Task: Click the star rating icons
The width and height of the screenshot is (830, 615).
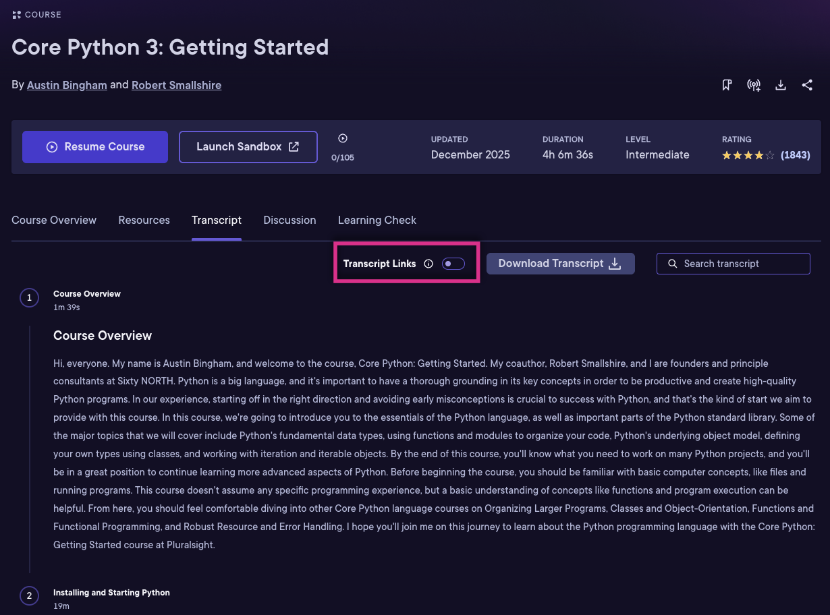Action: click(x=748, y=155)
